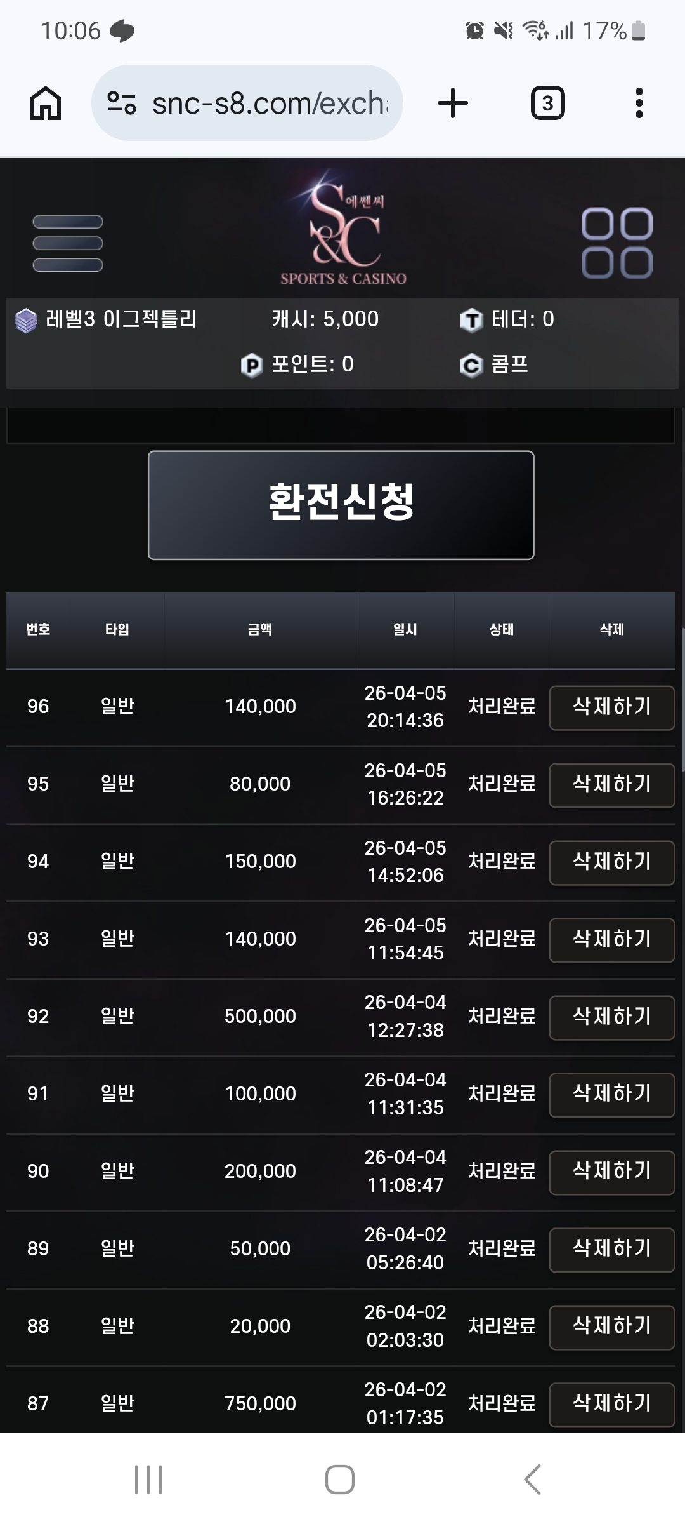Tap the 금액 column header
The height and width of the screenshot is (1524, 685).
tap(260, 629)
